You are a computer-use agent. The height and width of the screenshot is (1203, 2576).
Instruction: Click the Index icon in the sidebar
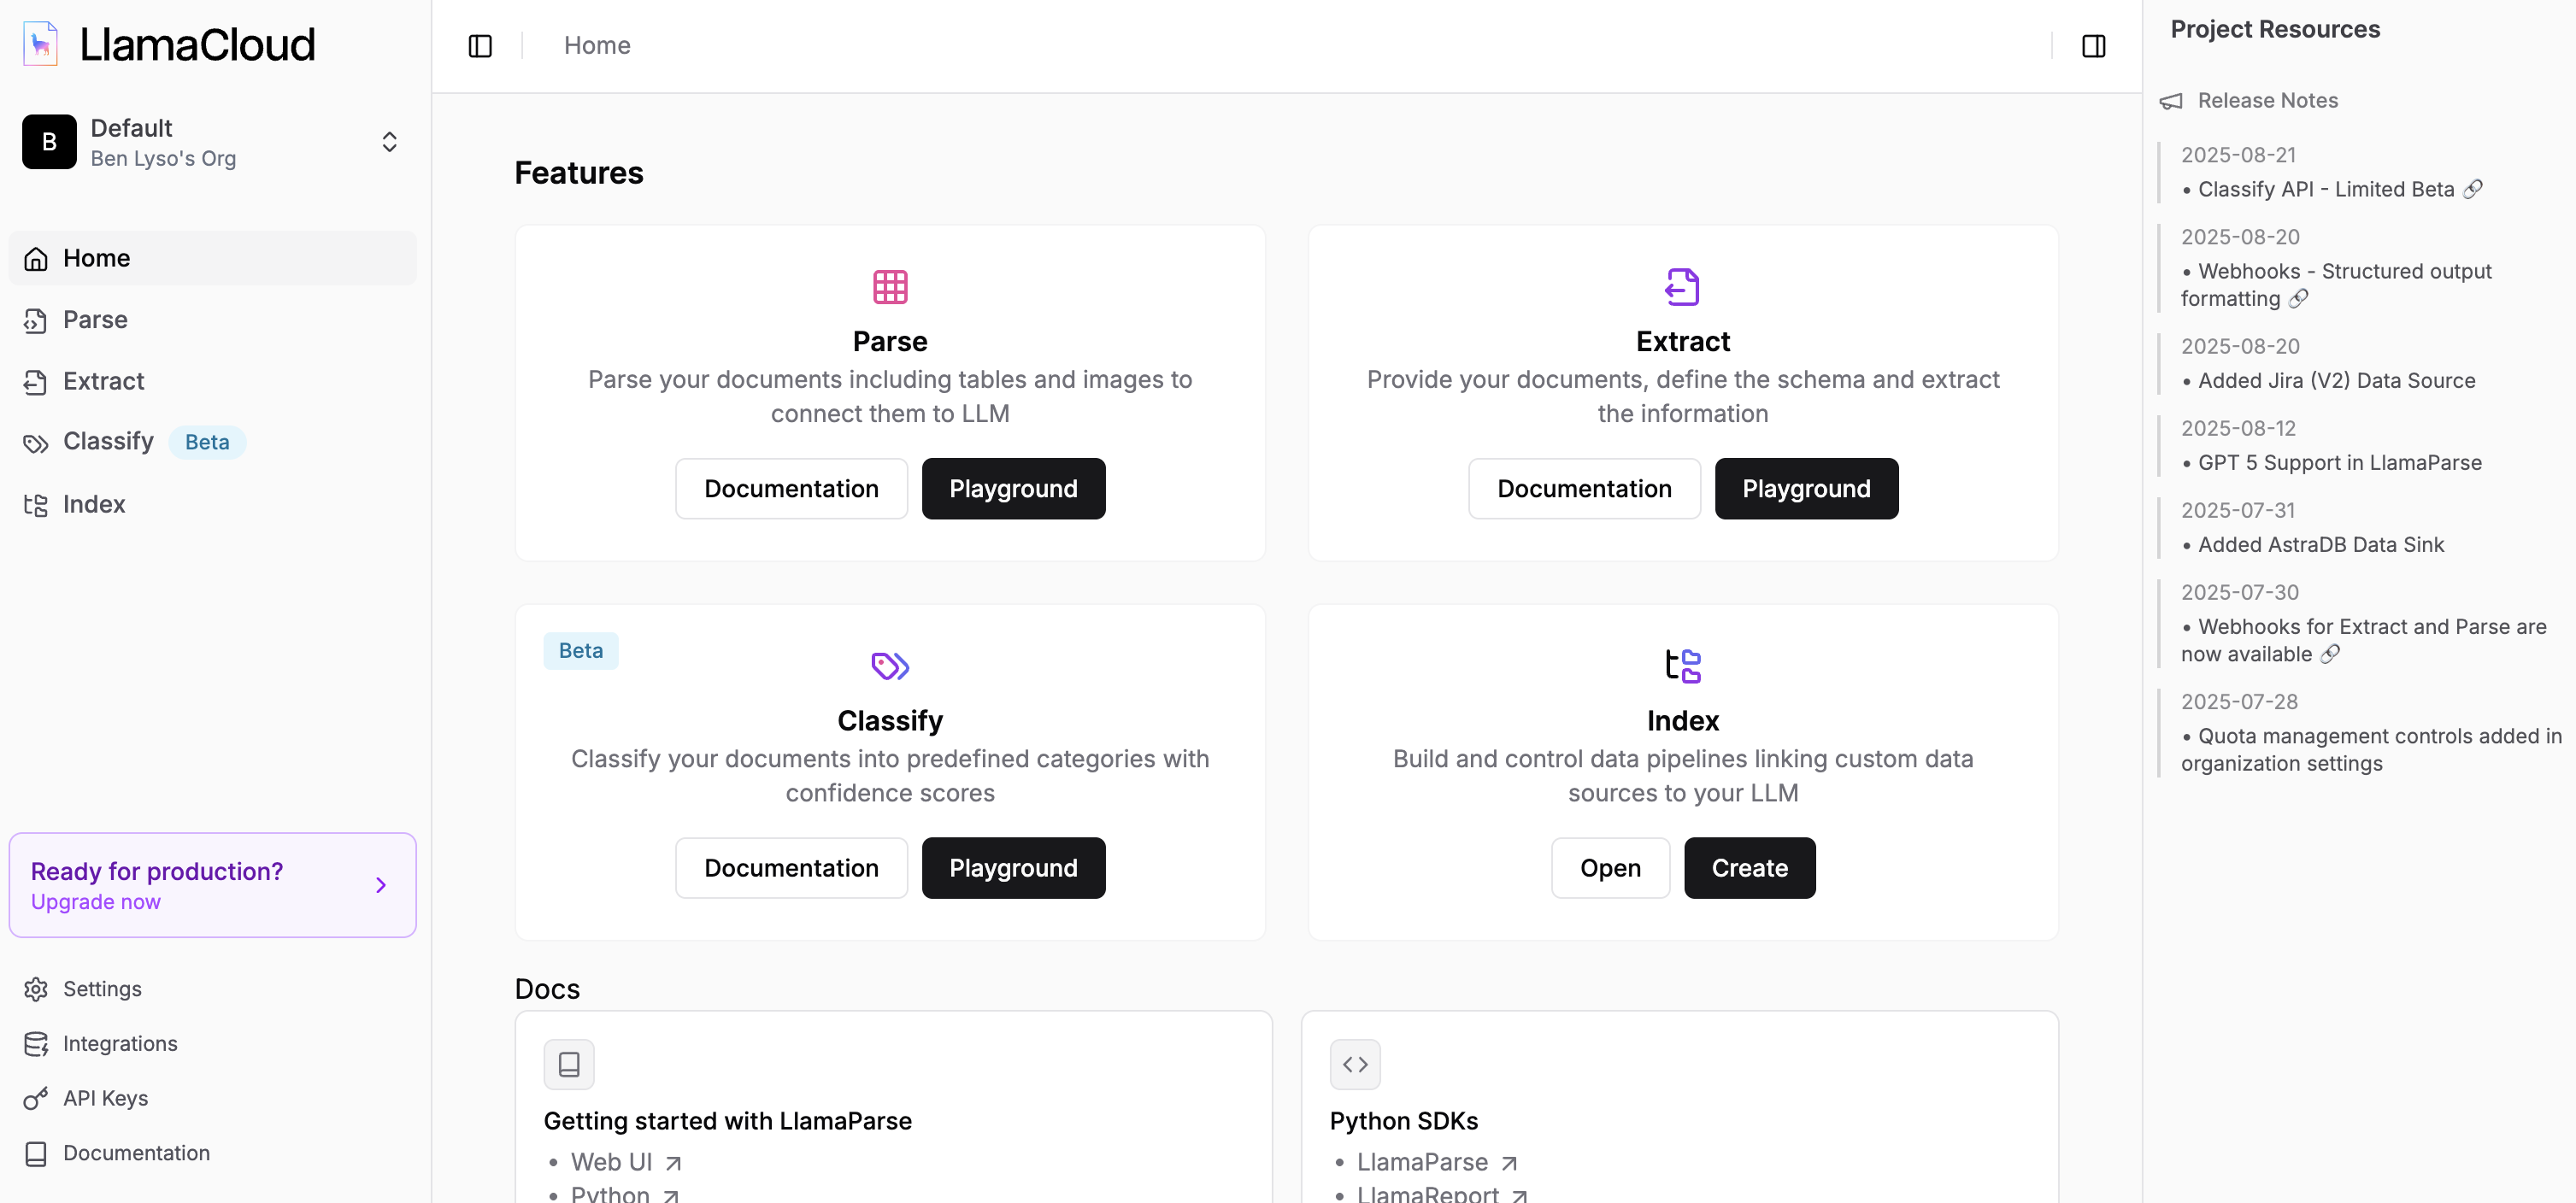(x=36, y=504)
